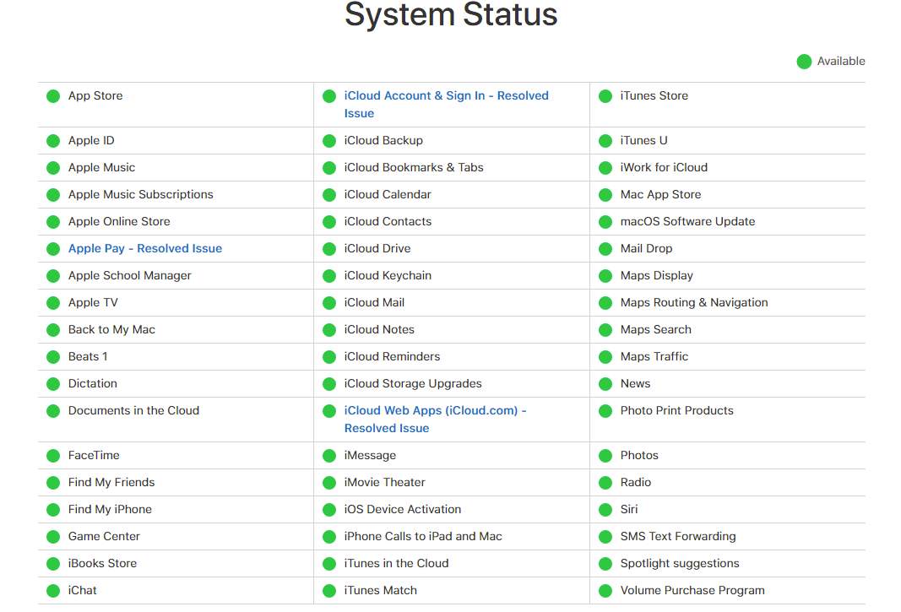Screen dimensions: 901x612
Task: Click the green dot beside Maps Display
Action: [x=605, y=276]
